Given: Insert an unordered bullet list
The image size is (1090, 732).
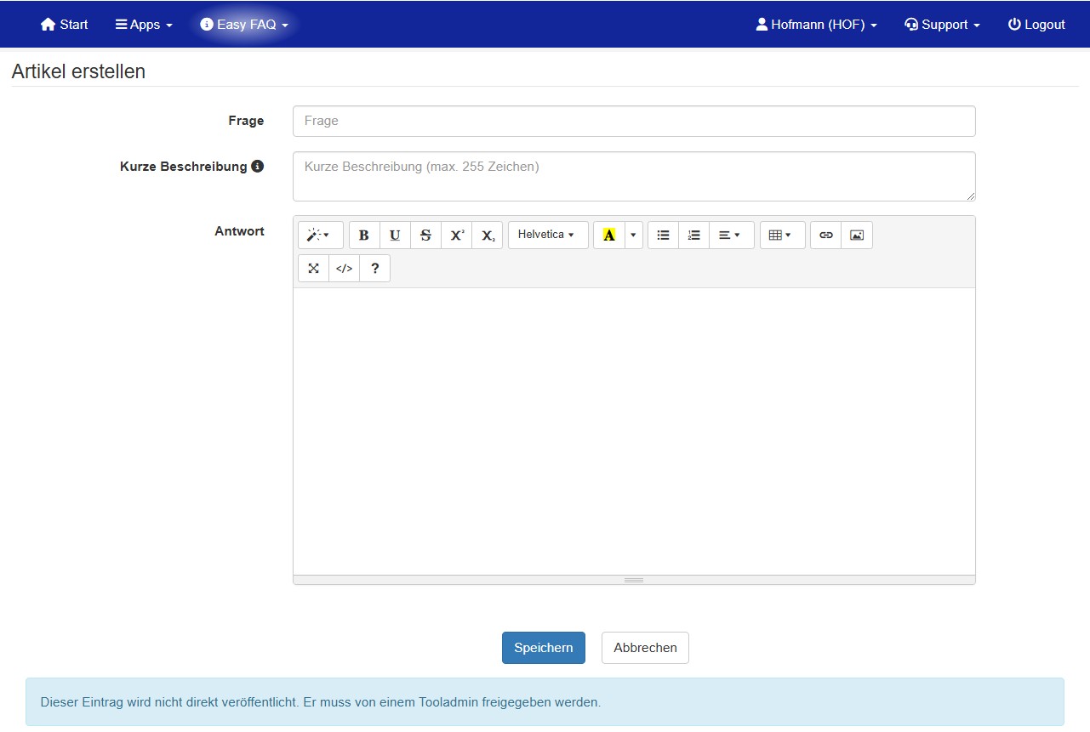Looking at the screenshot, I should coord(664,235).
